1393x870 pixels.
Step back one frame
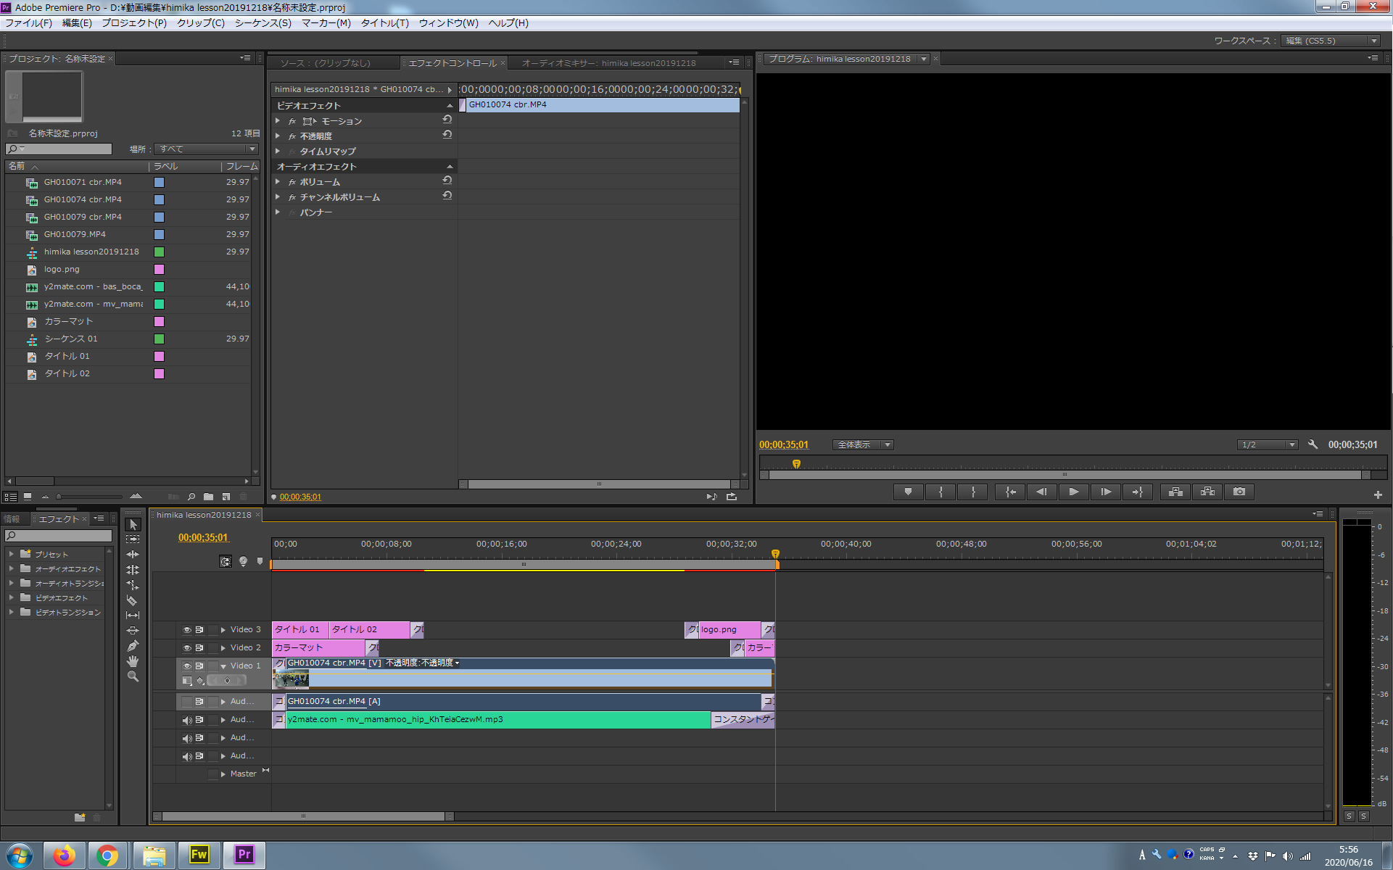point(1042,492)
